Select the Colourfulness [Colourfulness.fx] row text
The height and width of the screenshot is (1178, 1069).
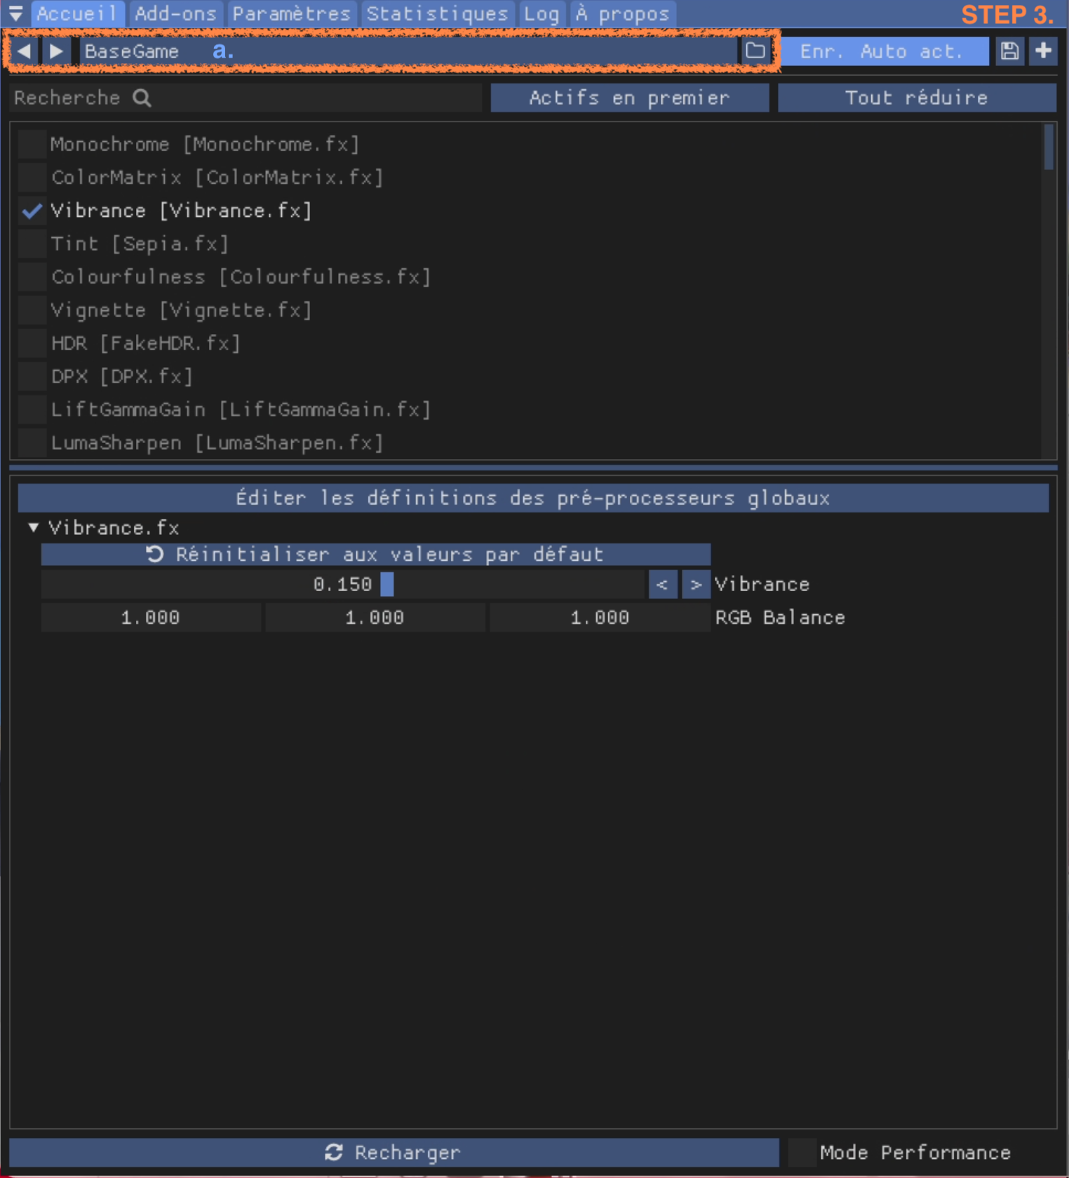pyautogui.click(x=241, y=277)
